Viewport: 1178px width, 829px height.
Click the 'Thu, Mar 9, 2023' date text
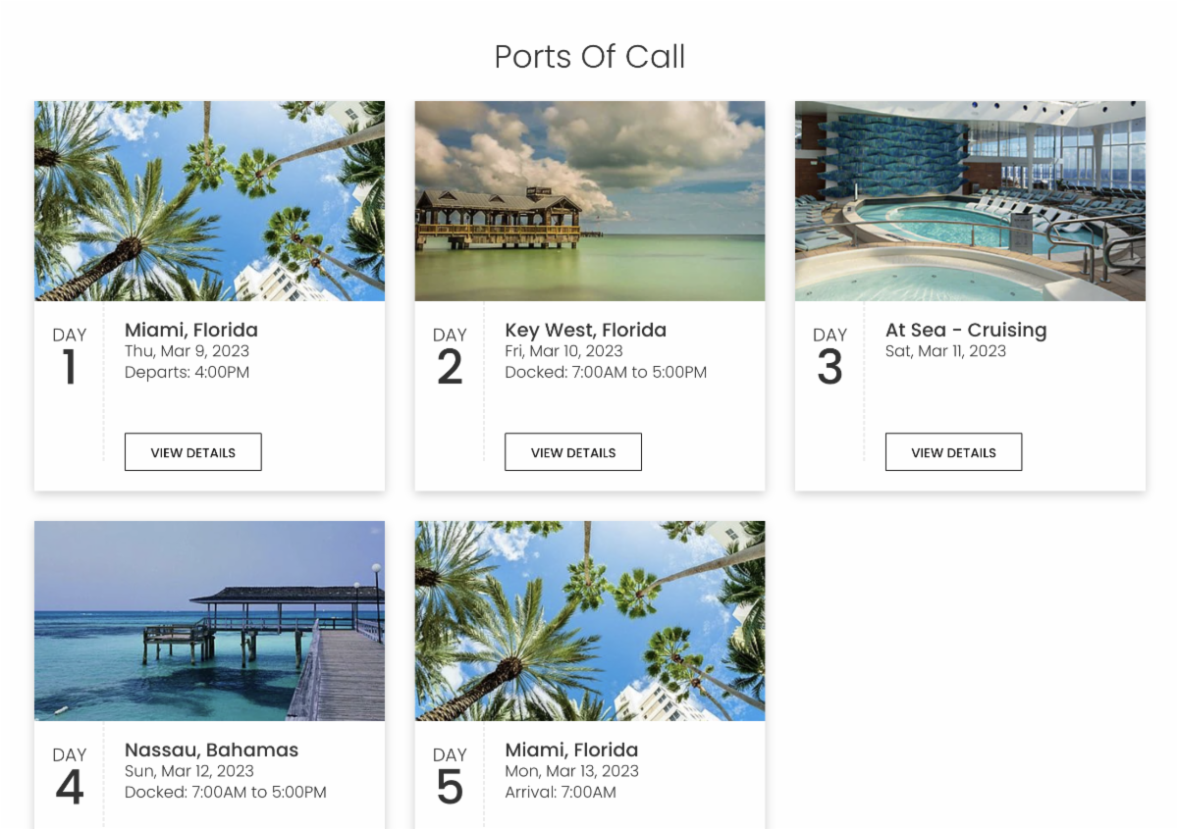[187, 351]
